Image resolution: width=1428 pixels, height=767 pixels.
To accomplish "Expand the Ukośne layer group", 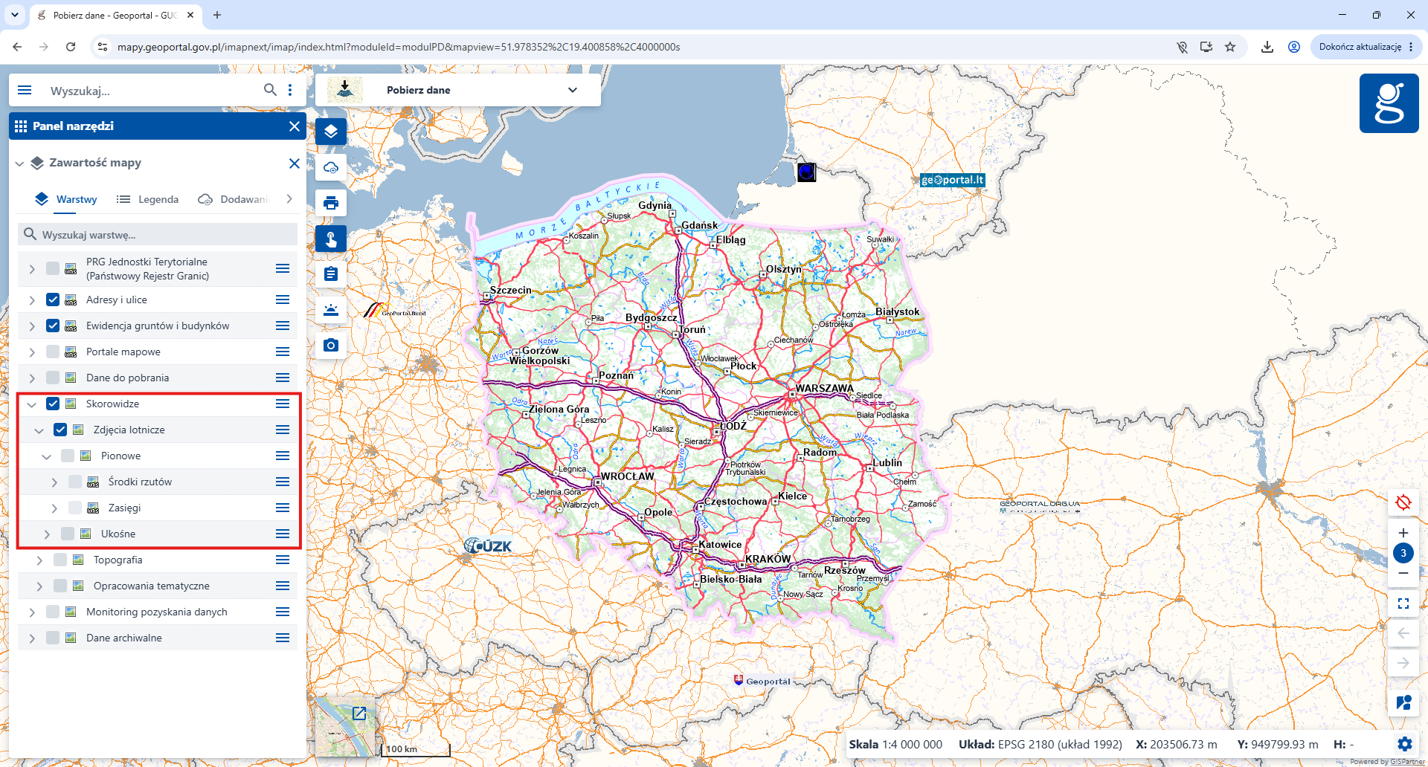I will [47, 534].
